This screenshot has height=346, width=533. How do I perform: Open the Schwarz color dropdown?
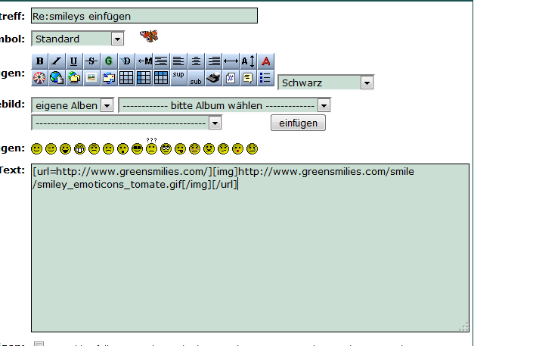click(x=326, y=83)
